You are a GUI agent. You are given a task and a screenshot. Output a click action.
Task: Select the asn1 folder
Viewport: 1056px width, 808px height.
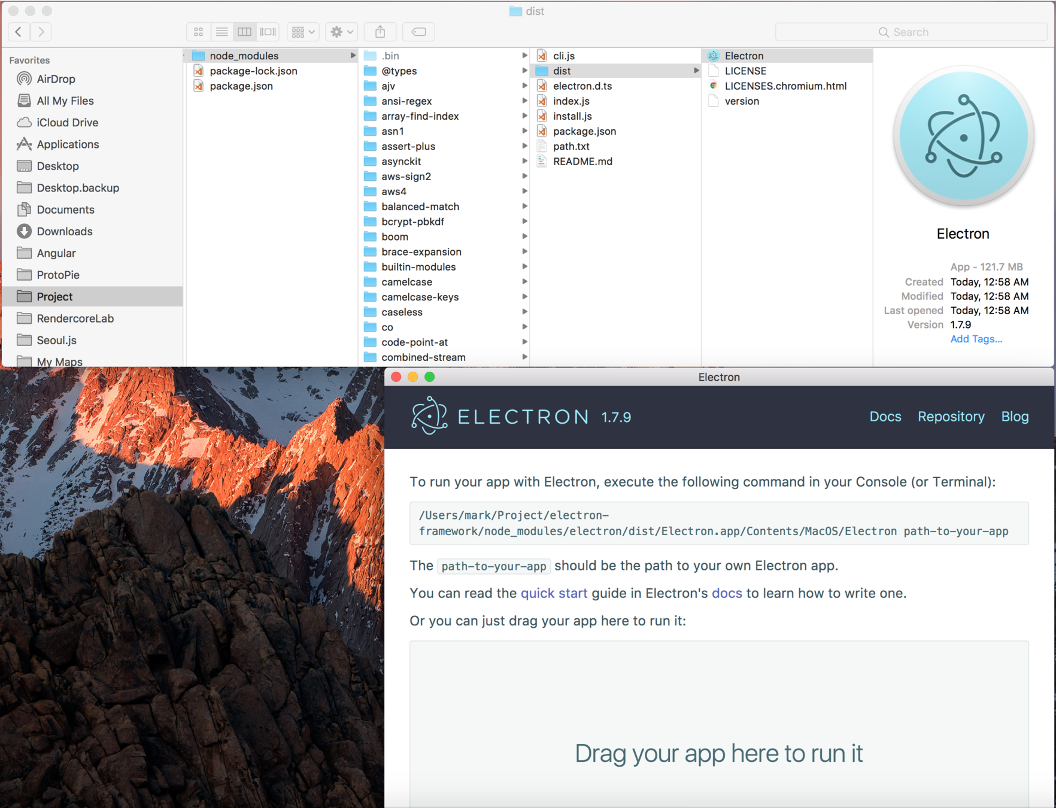coord(444,131)
